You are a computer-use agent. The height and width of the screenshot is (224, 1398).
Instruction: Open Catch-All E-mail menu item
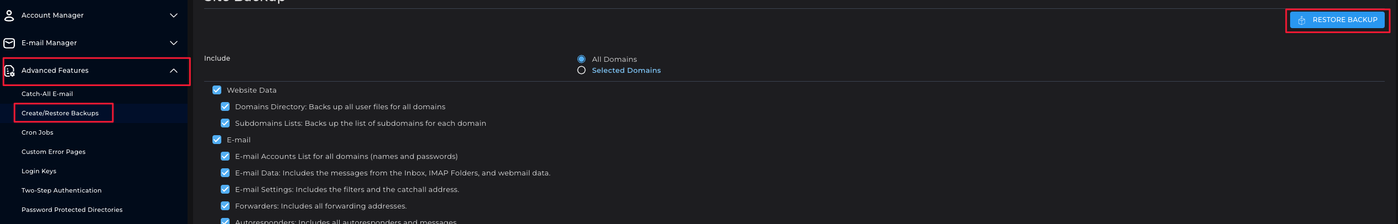click(x=47, y=94)
